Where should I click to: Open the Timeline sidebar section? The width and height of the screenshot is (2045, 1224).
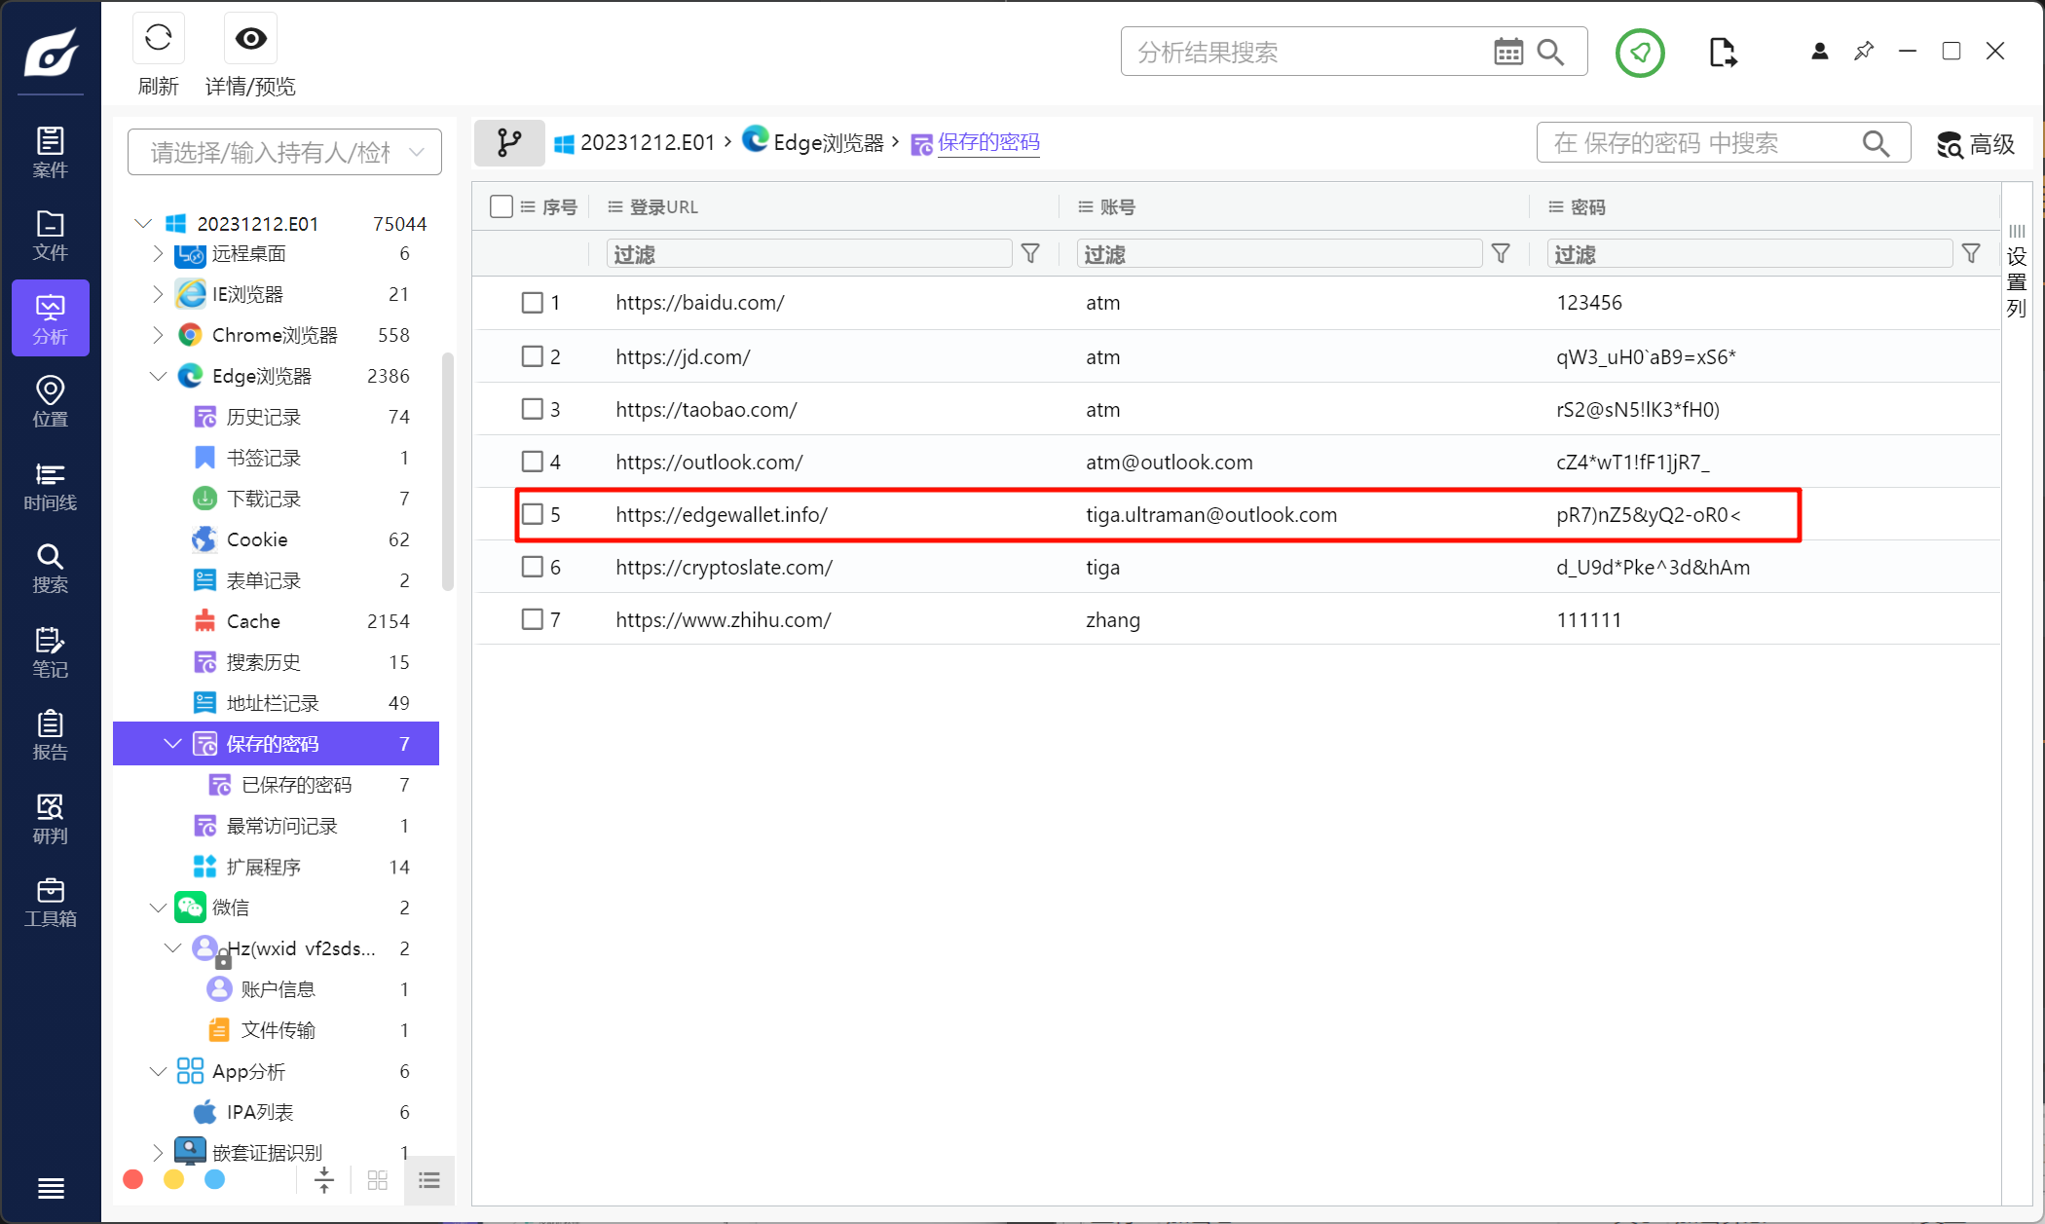(50, 486)
